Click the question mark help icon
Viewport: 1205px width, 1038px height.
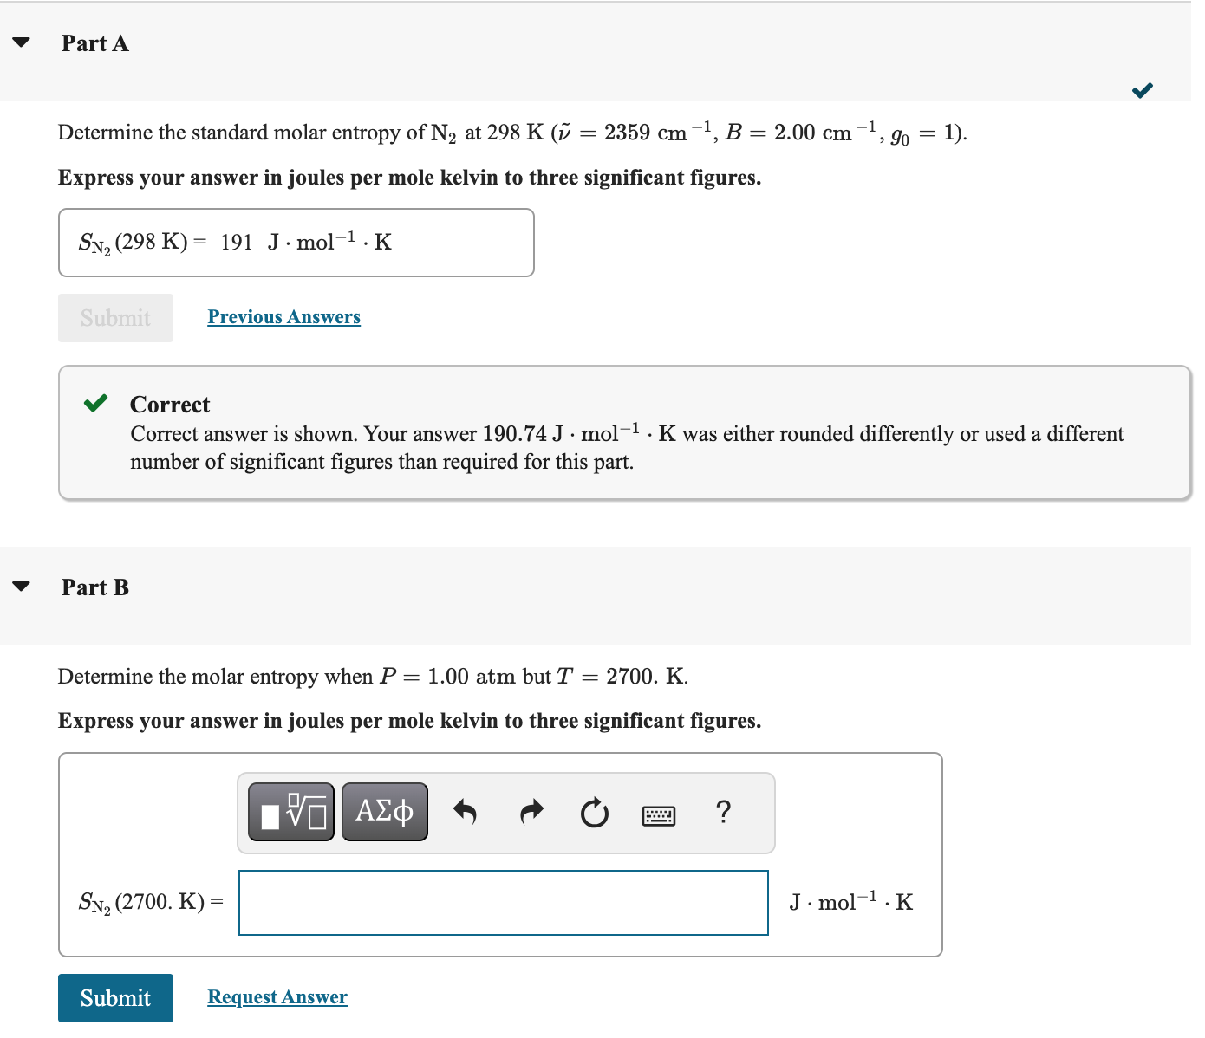point(723,812)
